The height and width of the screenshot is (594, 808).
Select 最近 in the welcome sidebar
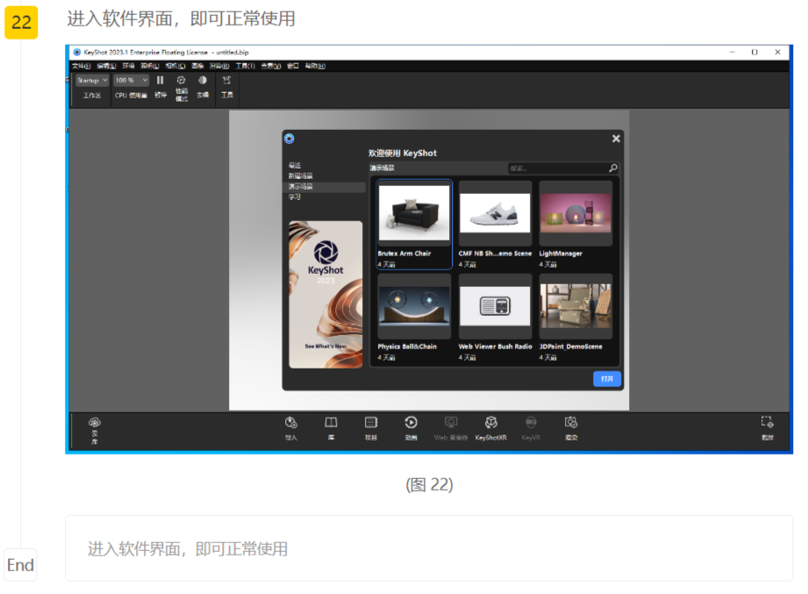[x=295, y=165]
